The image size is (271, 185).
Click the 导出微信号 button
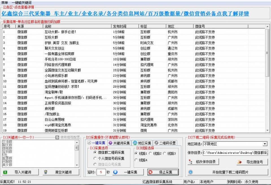(252, 162)
